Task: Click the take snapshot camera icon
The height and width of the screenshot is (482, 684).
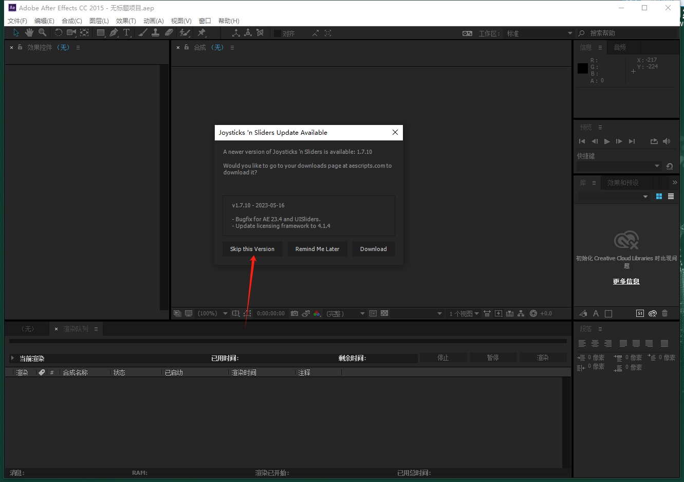Action: pos(294,313)
